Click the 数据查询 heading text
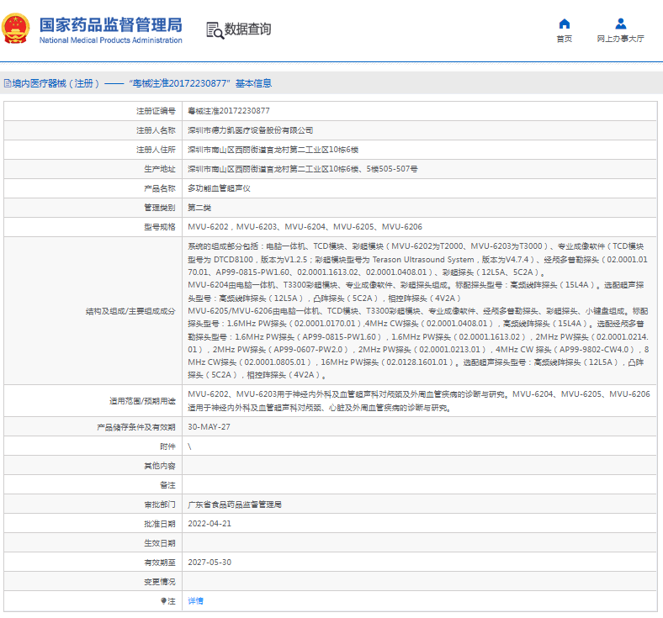The height and width of the screenshot is (618, 663). pyautogui.click(x=247, y=29)
